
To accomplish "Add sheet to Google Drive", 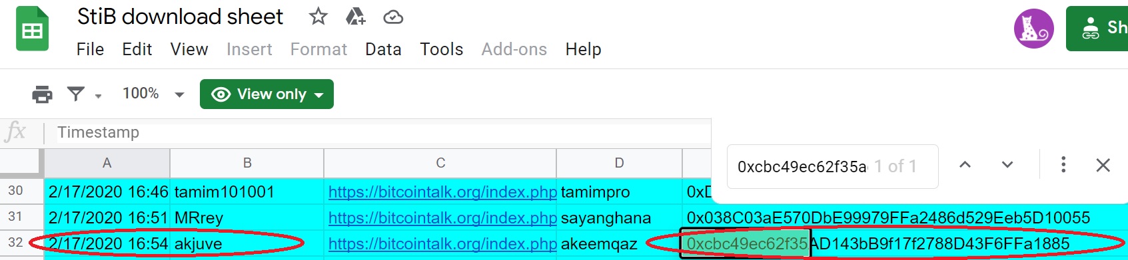I will point(355,16).
